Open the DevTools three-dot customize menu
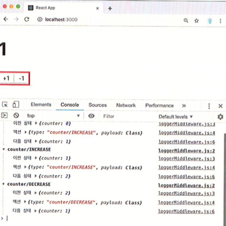 click(x=209, y=106)
